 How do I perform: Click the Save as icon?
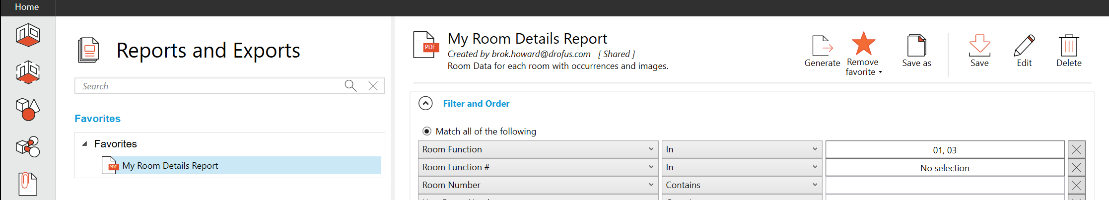[916, 46]
